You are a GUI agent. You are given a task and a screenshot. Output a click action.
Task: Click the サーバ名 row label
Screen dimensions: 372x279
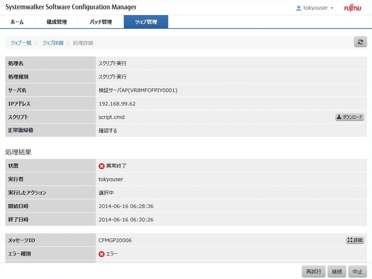17,90
